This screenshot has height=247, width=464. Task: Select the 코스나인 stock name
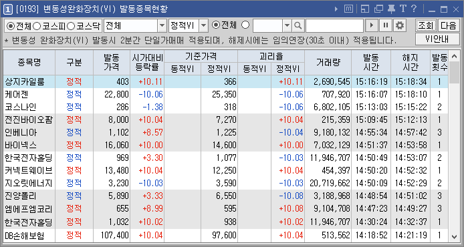[x=21, y=107]
